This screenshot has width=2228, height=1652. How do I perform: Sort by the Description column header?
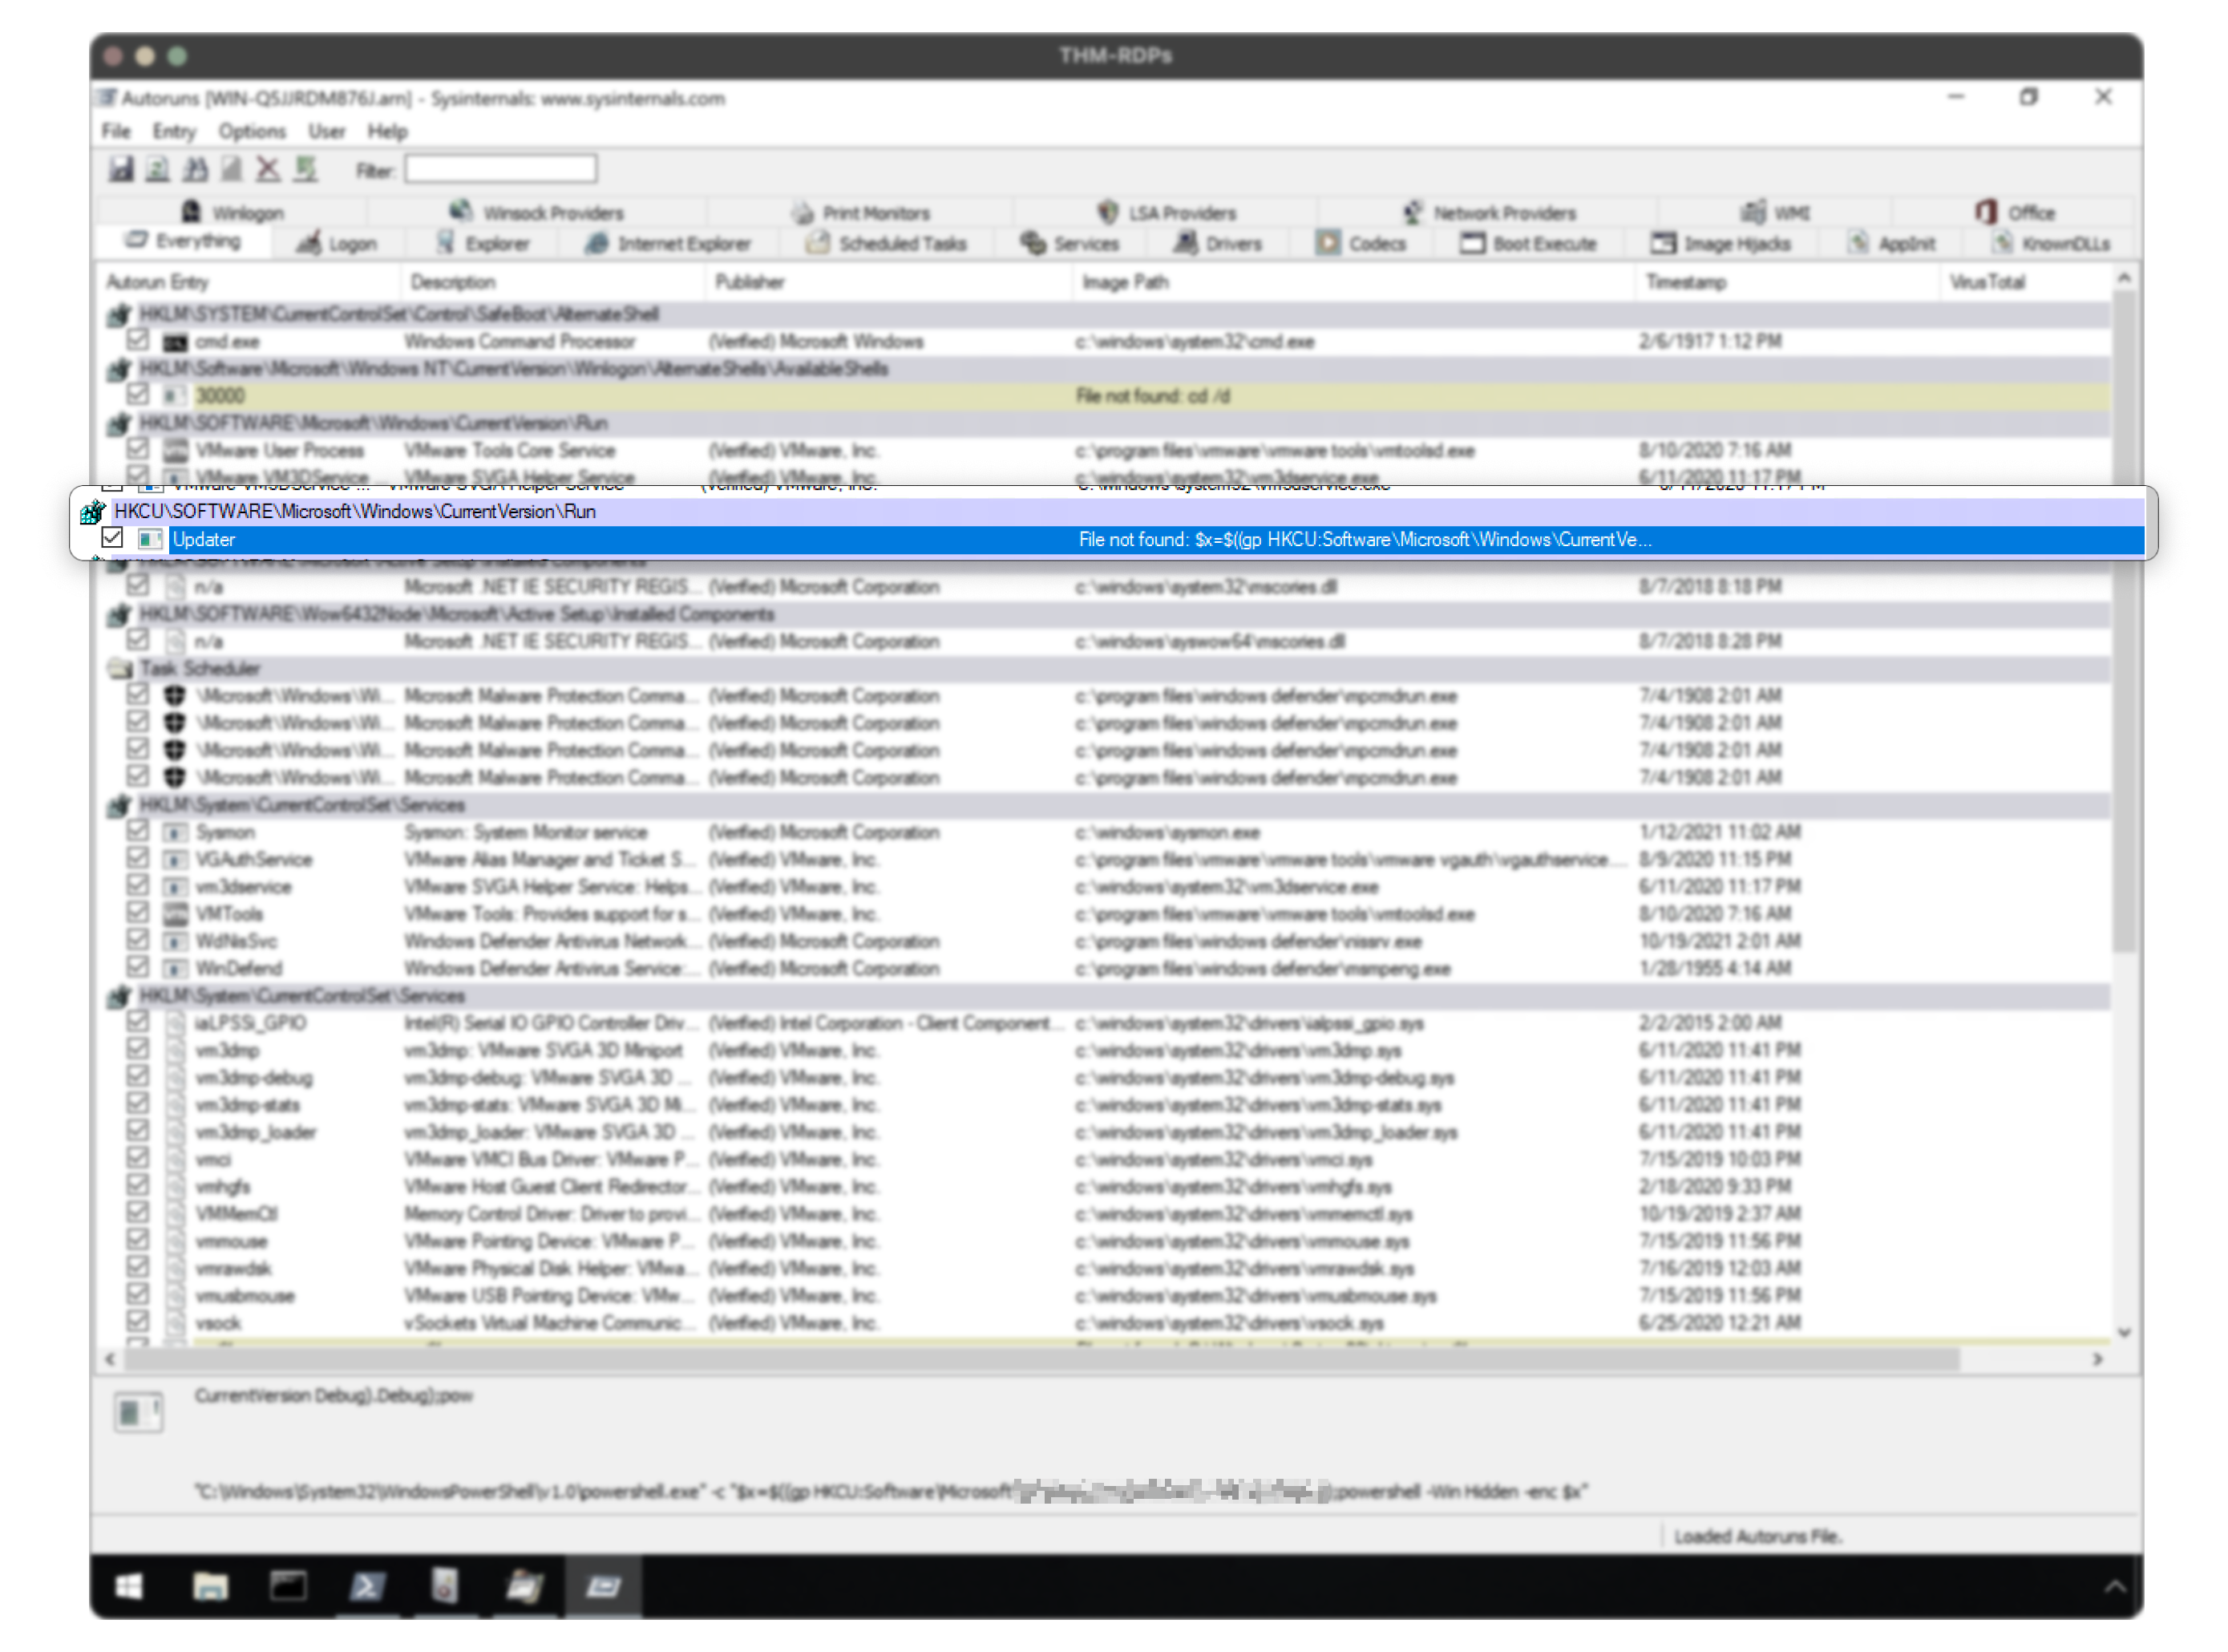tap(552, 282)
